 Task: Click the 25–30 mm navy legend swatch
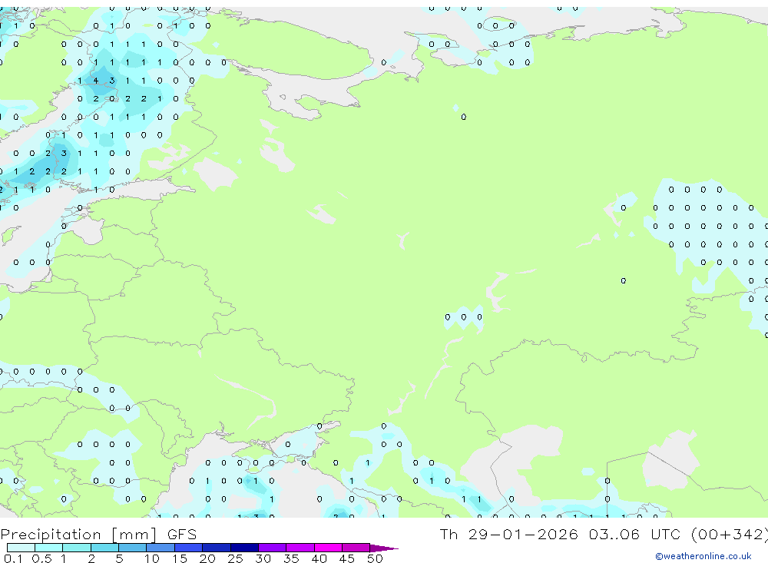coord(244,548)
